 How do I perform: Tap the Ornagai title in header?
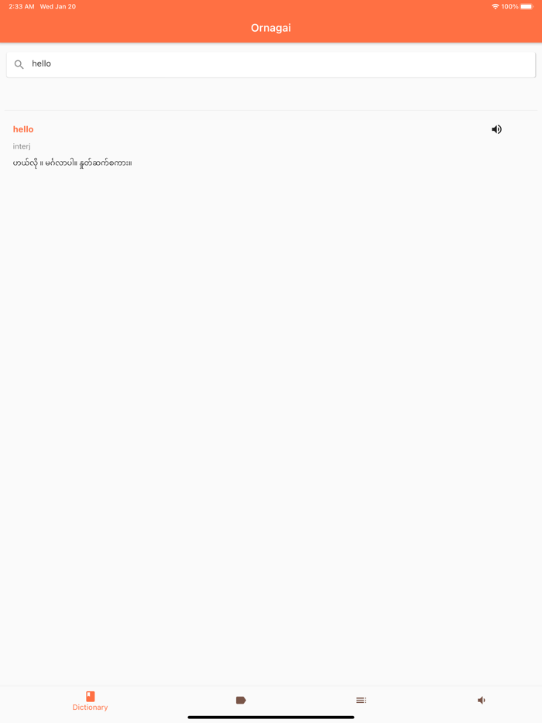(271, 28)
